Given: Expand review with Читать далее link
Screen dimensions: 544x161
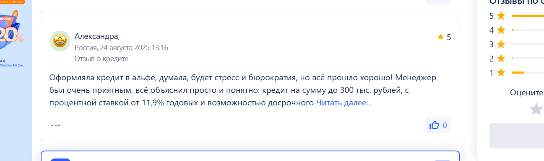Looking at the screenshot, I should click(344, 102).
